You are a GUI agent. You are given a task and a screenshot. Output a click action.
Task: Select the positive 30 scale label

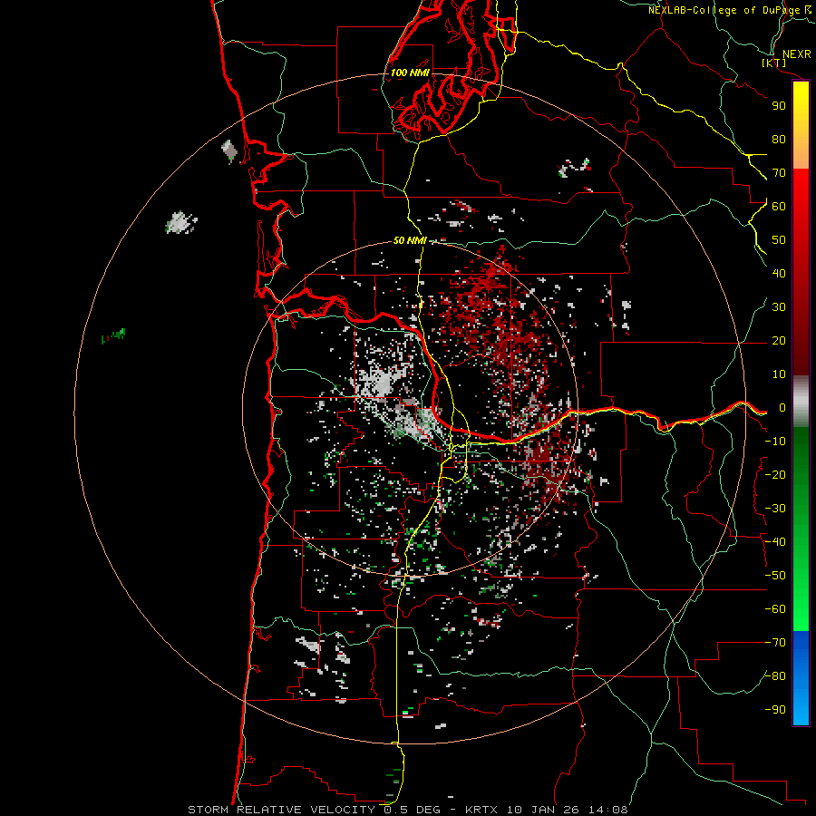point(779,307)
